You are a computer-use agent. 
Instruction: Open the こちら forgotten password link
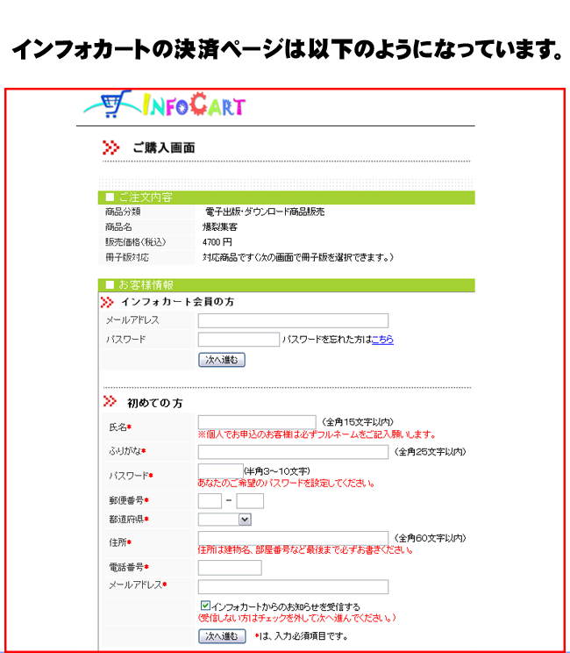(x=382, y=340)
